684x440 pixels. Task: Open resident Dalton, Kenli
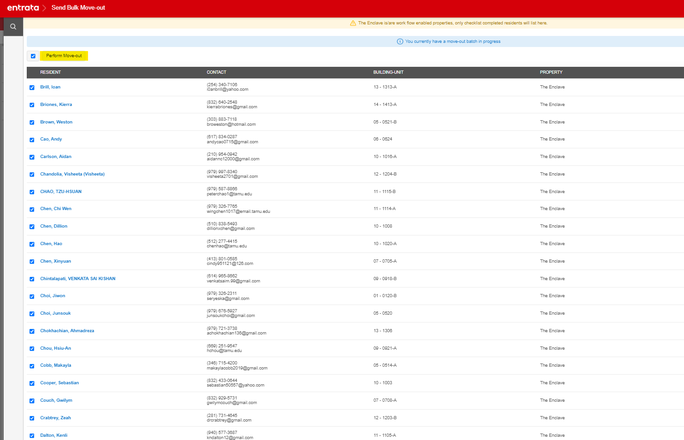(54, 435)
